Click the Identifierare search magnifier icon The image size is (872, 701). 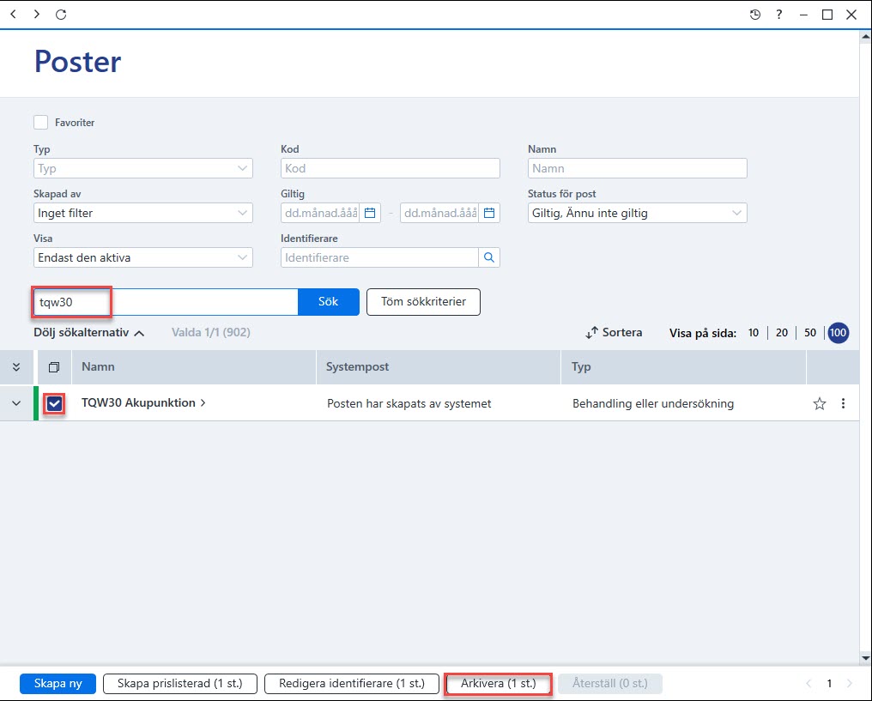pyautogui.click(x=489, y=257)
